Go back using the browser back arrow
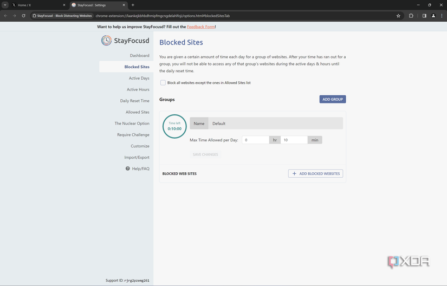This screenshot has width=447, height=286. 6,16
